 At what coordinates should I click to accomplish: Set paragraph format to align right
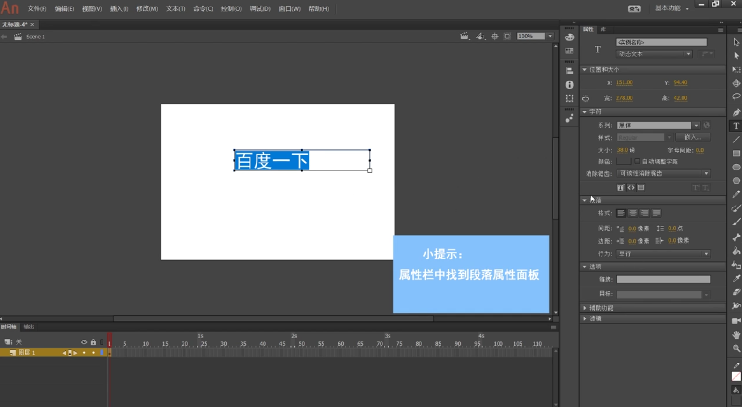645,213
